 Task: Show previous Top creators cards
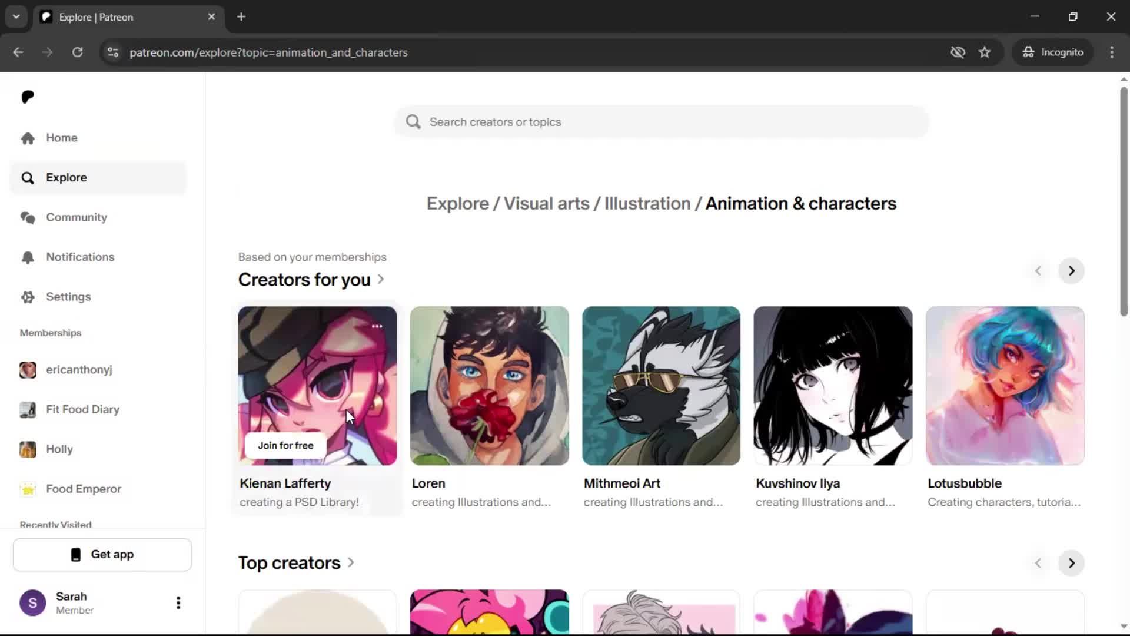[1038, 563]
